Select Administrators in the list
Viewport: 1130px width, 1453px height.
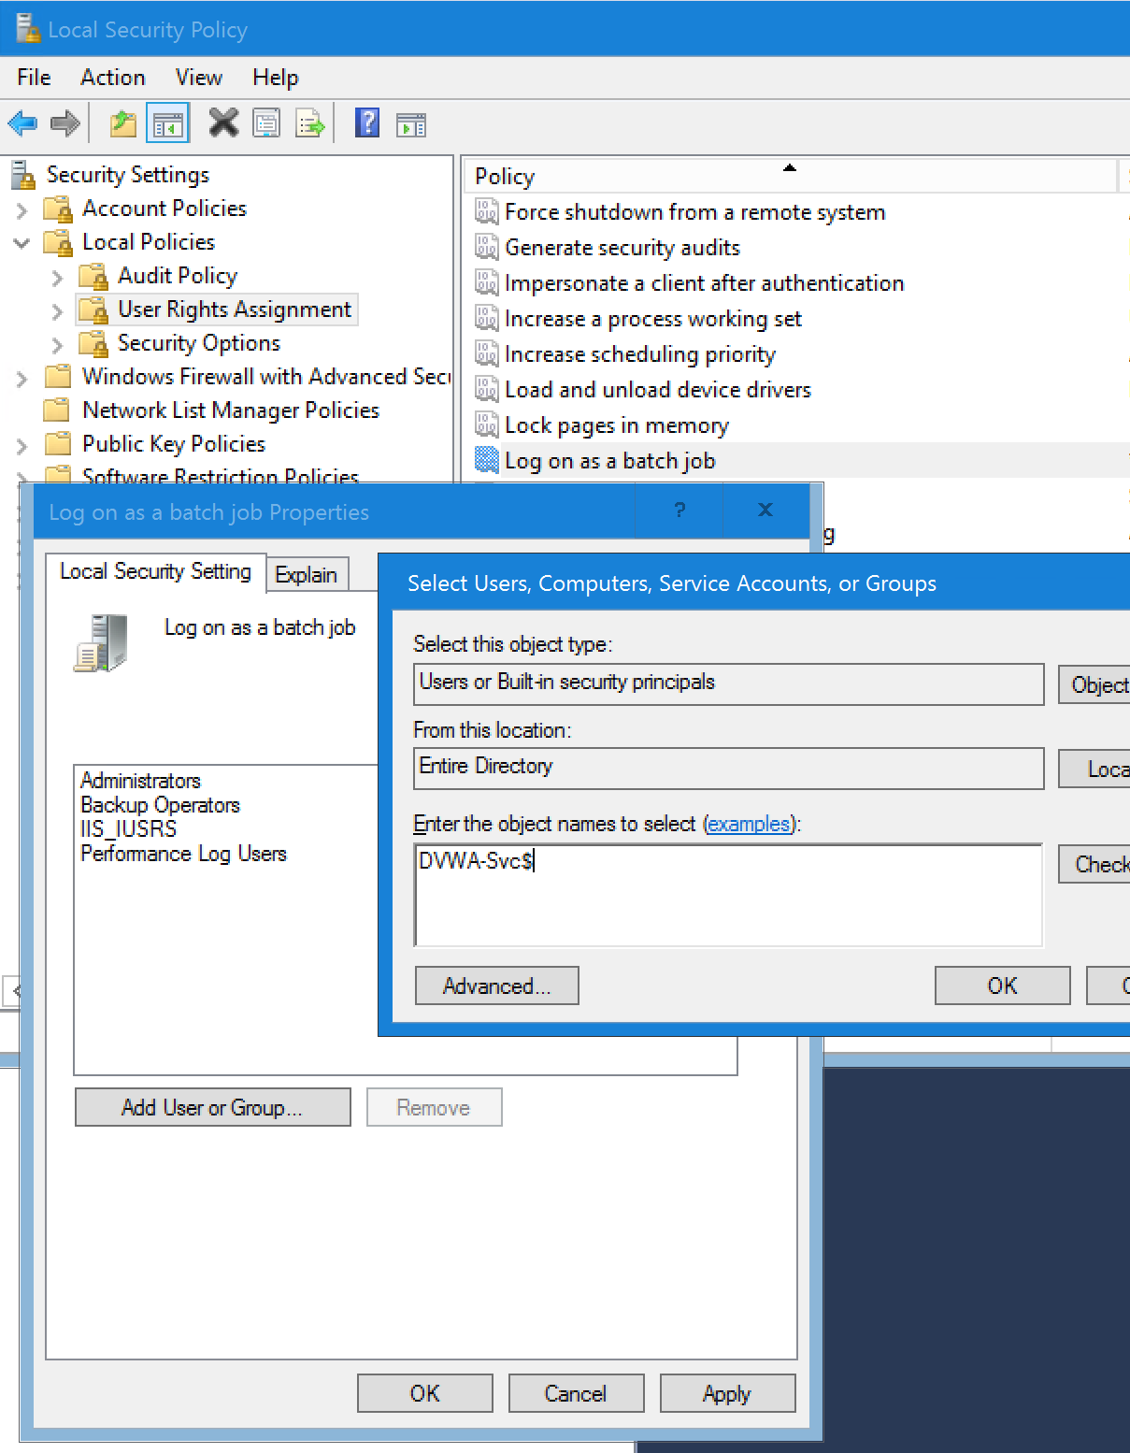click(140, 781)
